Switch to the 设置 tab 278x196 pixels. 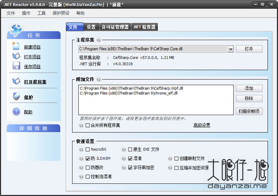(x=91, y=27)
